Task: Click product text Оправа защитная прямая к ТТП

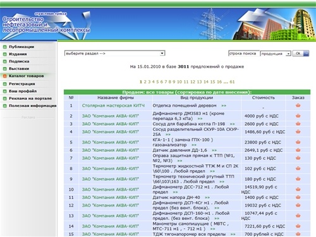Action: (x=188, y=155)
